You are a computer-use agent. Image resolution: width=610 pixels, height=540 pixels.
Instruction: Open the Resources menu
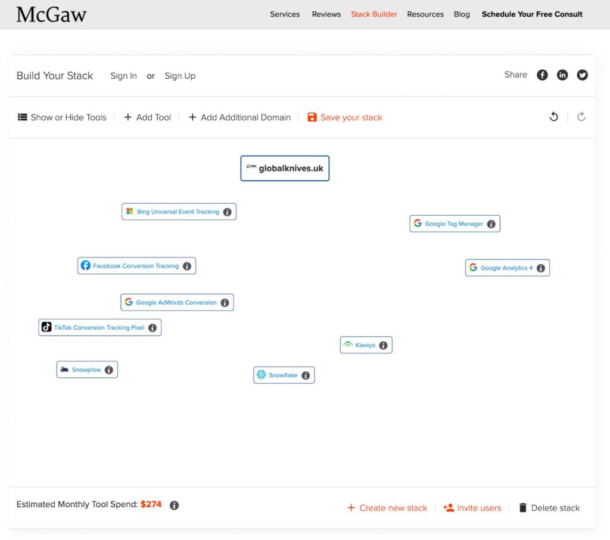[425, 14]
